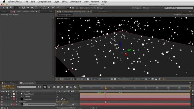Expand the Camera 1 layer
This screenshot has height=109, width=194.
tap(12, 97)
